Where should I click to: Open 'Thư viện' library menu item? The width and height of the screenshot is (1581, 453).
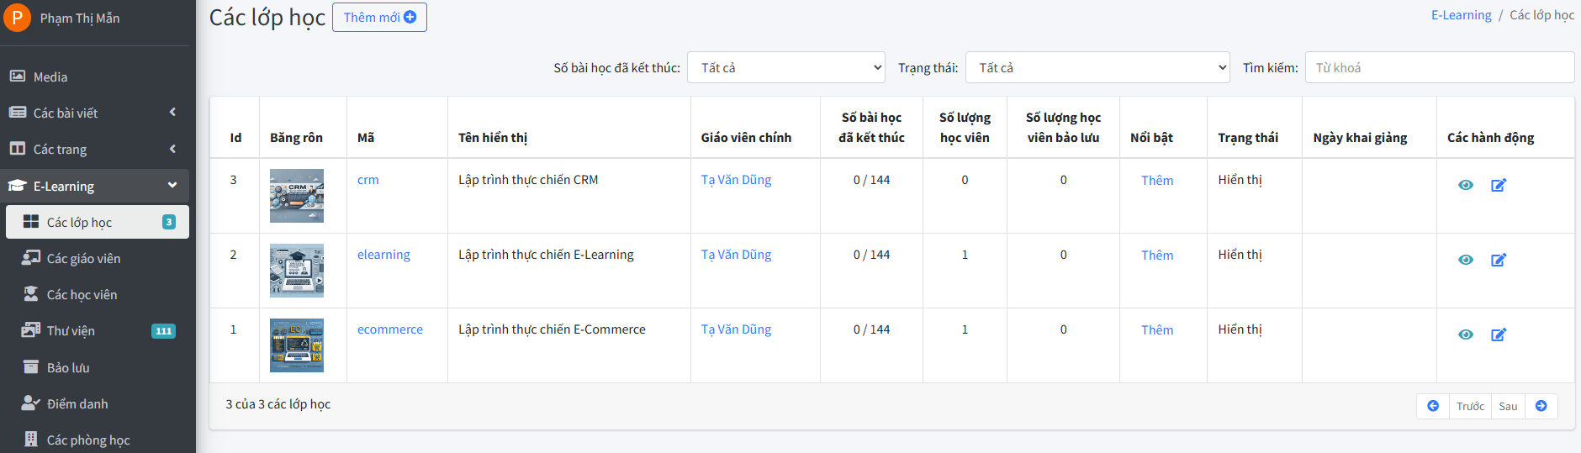[x=71, y=331]
